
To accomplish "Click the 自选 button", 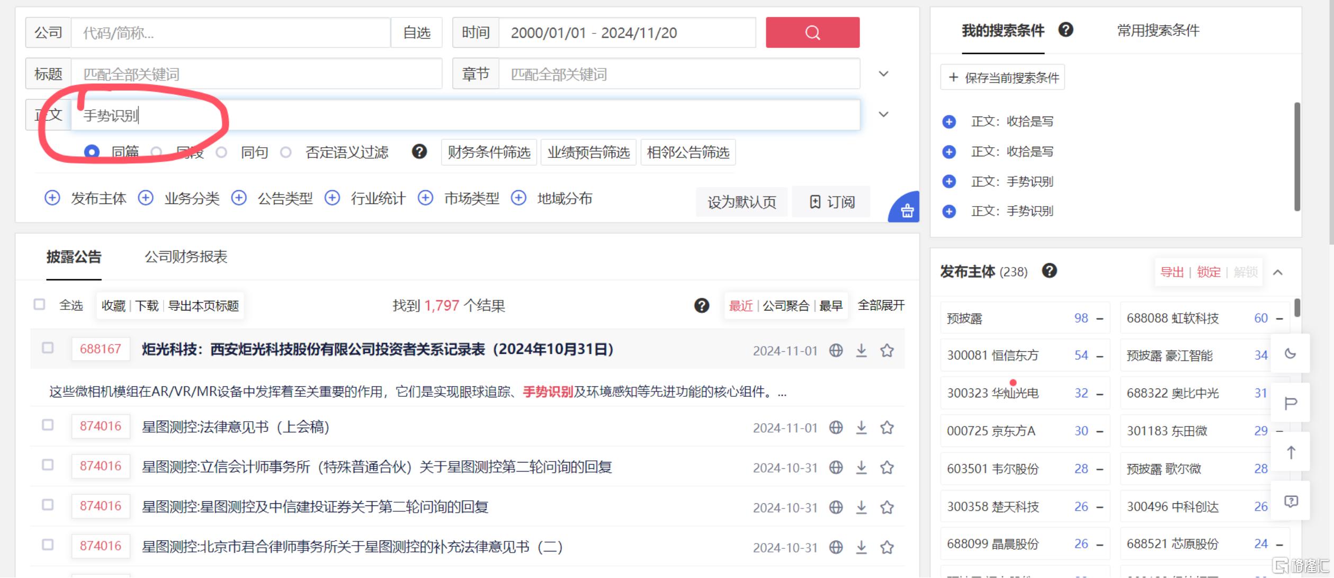I will (x=417, y=33).
